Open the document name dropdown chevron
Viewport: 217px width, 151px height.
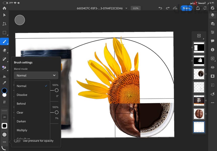click(x=126, y=8)
